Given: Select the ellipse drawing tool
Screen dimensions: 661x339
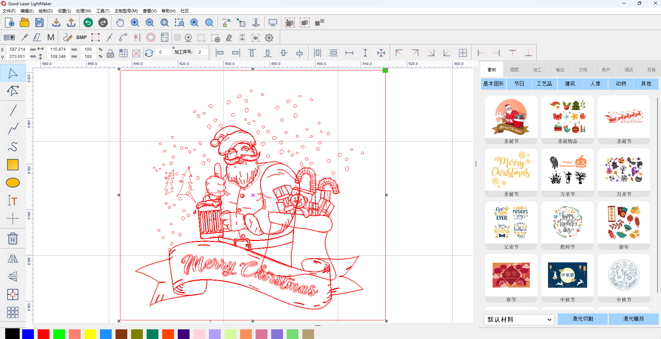Looking at the screenshot, I should 13,183.
